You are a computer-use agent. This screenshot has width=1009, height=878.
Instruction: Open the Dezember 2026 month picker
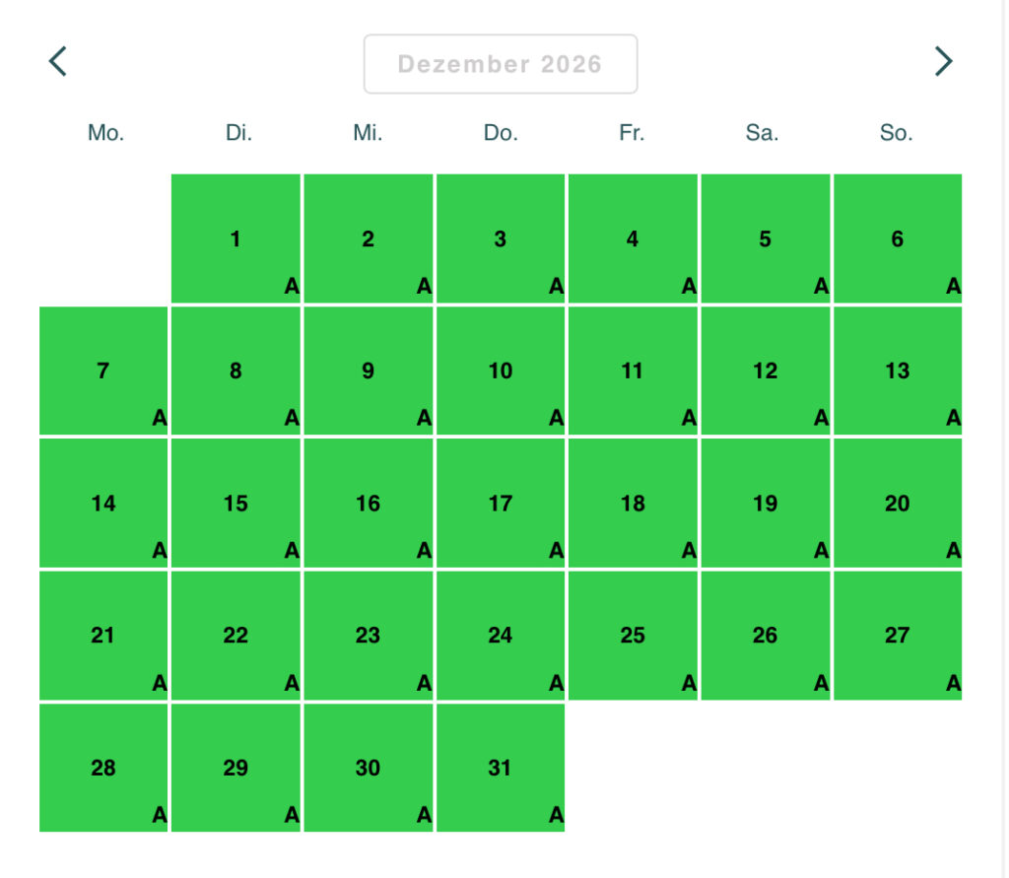click(500, 64)
